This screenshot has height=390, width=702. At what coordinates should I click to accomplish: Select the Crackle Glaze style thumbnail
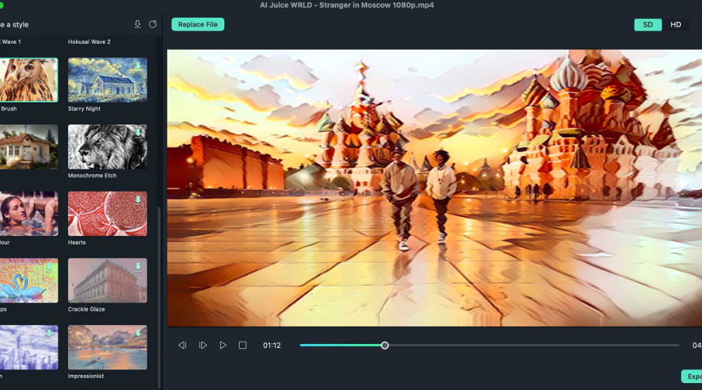pos(108,280)
